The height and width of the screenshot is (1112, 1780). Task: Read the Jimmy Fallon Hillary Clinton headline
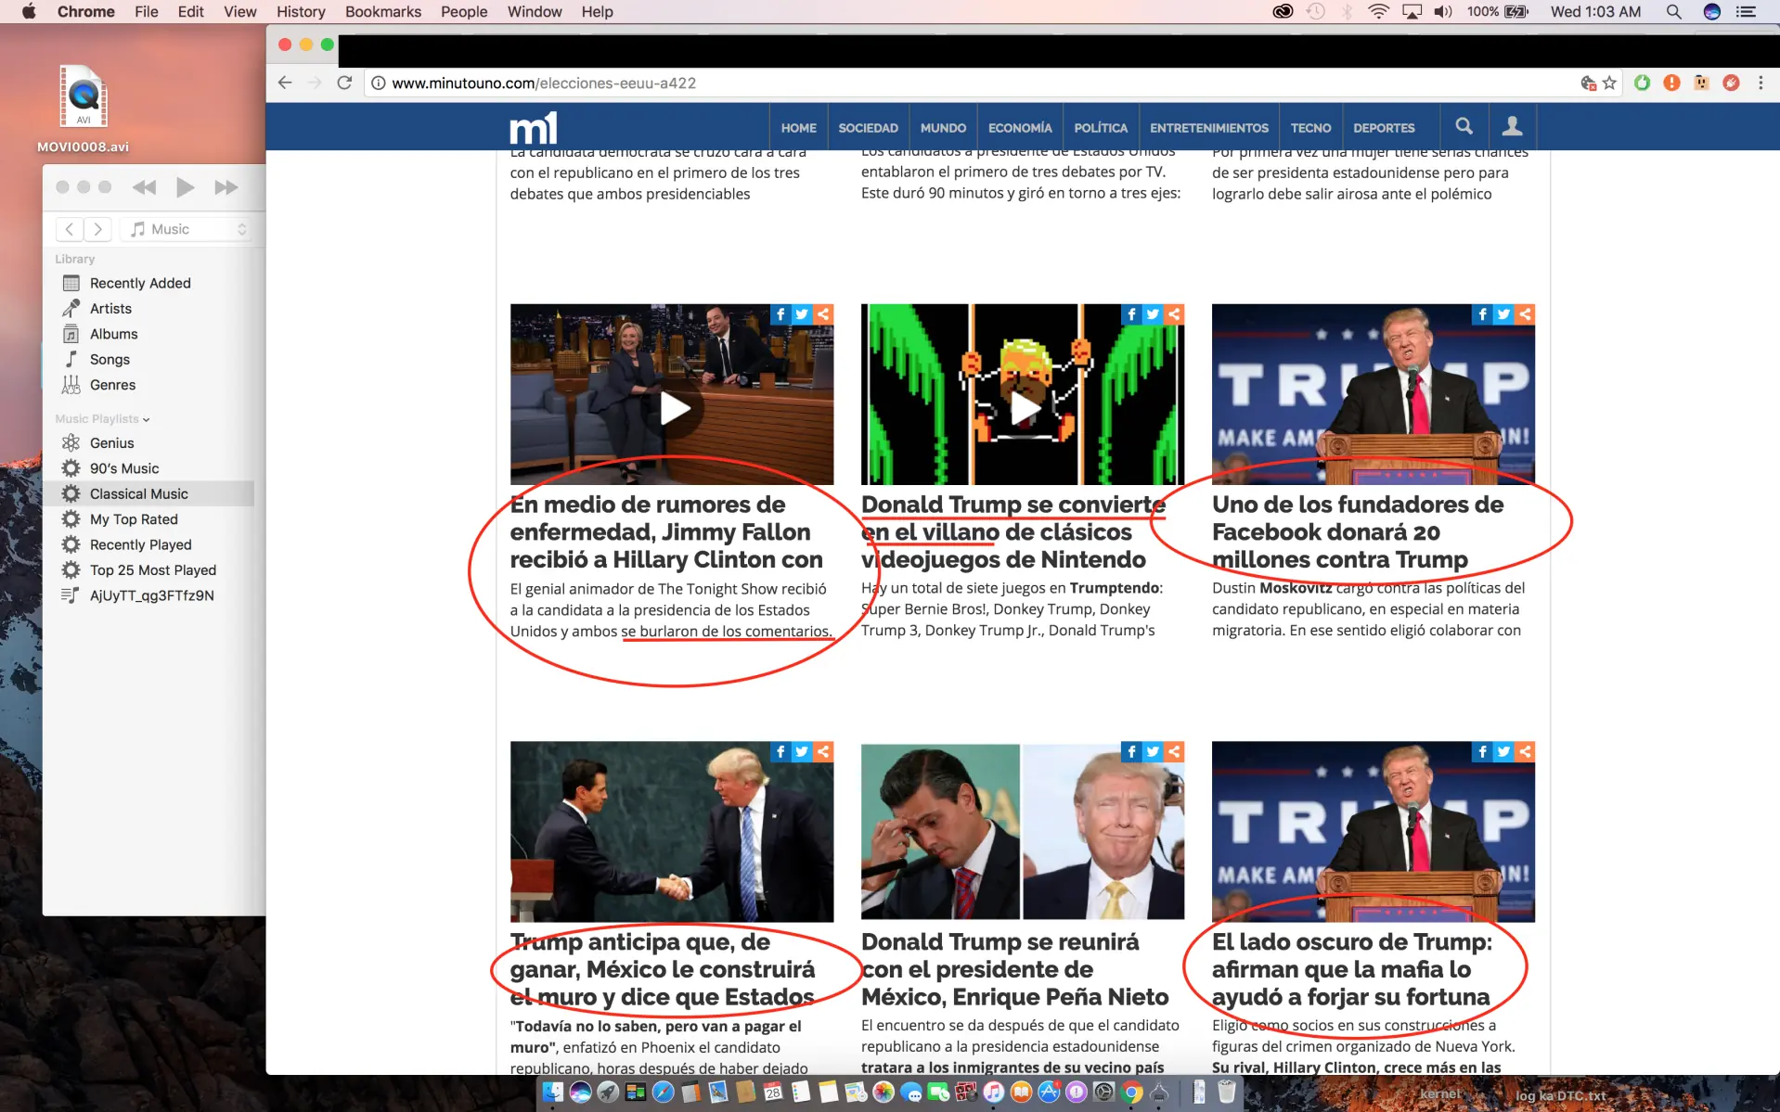click(x=666, y=532)
